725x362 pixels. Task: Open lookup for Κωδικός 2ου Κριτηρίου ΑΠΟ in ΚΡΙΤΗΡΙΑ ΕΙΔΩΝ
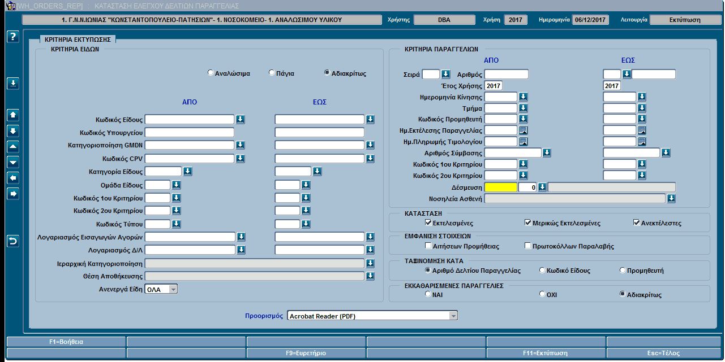coord(176,211)
